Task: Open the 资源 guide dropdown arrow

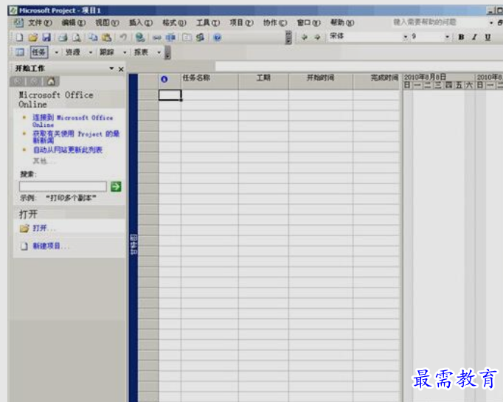Action: pos(91,52)
